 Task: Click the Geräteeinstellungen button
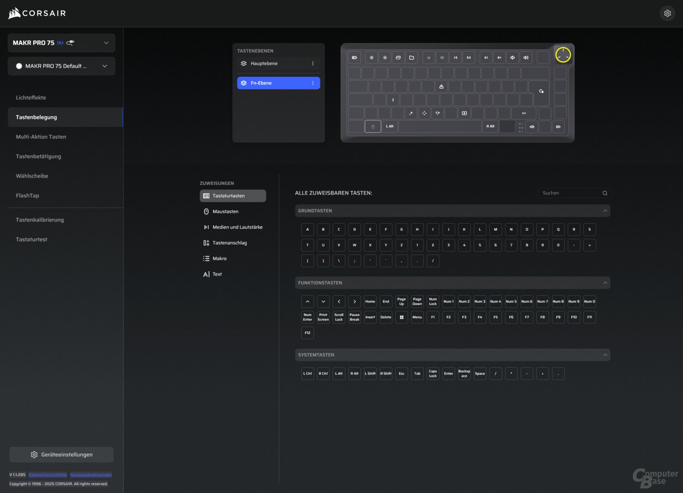coord(62,455)
